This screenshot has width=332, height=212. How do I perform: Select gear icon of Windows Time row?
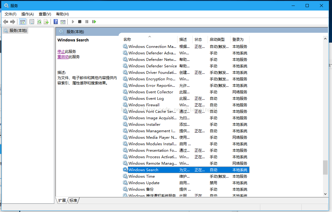click(125, 176)
